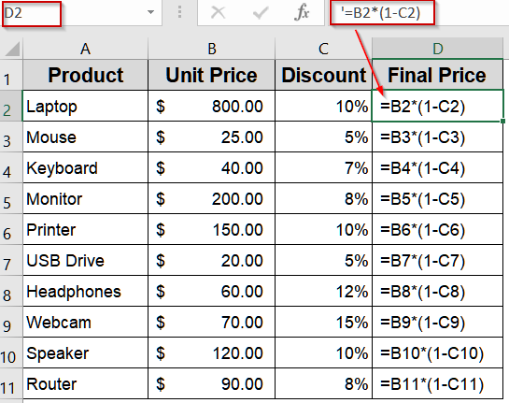
Task: Select row 5 header
Action: click(11, 198)
